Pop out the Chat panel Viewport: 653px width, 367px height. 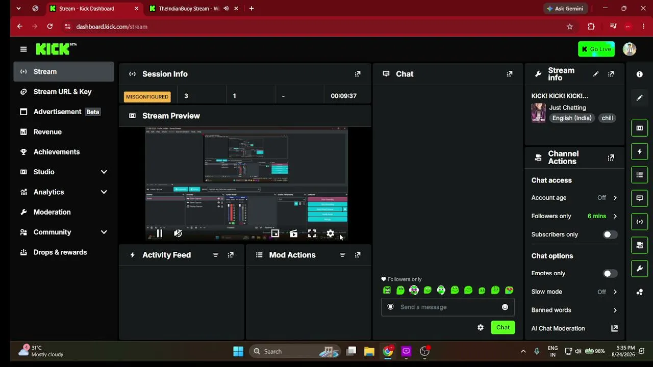click(x=509, y=74)
